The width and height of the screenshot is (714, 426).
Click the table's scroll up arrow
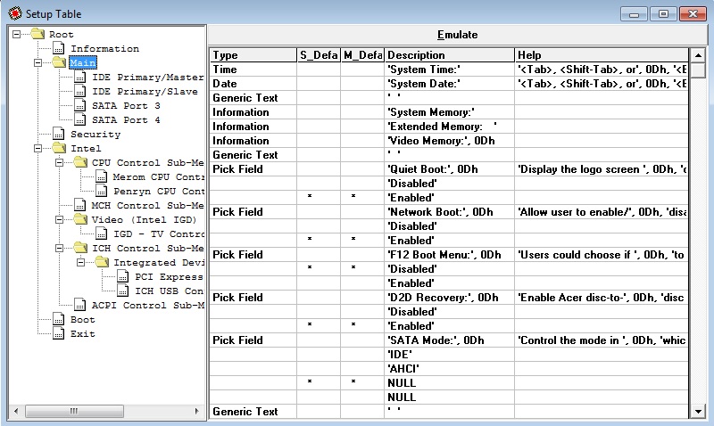coord(698,55)
